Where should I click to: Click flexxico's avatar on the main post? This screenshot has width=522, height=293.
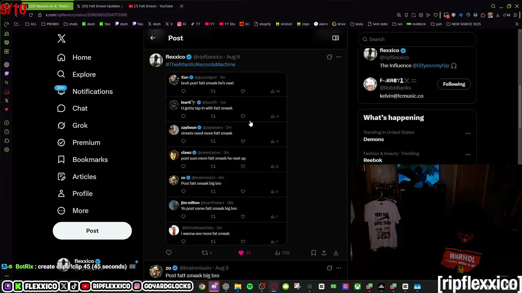point(156,60)
